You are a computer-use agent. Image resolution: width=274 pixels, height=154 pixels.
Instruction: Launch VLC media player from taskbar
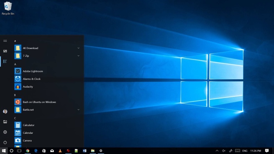(60, 151)
